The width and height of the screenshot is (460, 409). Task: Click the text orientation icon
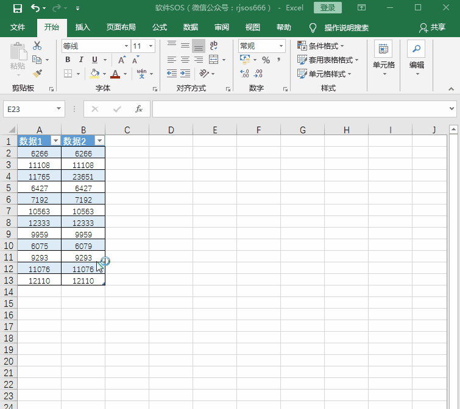pos(204,73)
